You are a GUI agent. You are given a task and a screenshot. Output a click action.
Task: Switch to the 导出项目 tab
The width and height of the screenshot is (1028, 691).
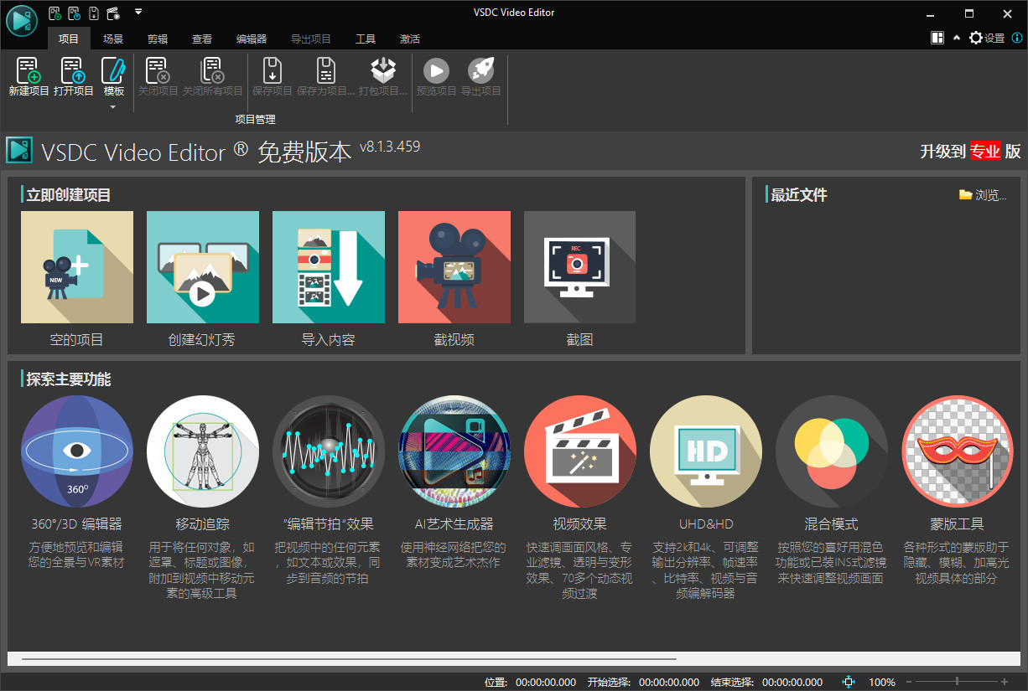(x=311, y=39)
